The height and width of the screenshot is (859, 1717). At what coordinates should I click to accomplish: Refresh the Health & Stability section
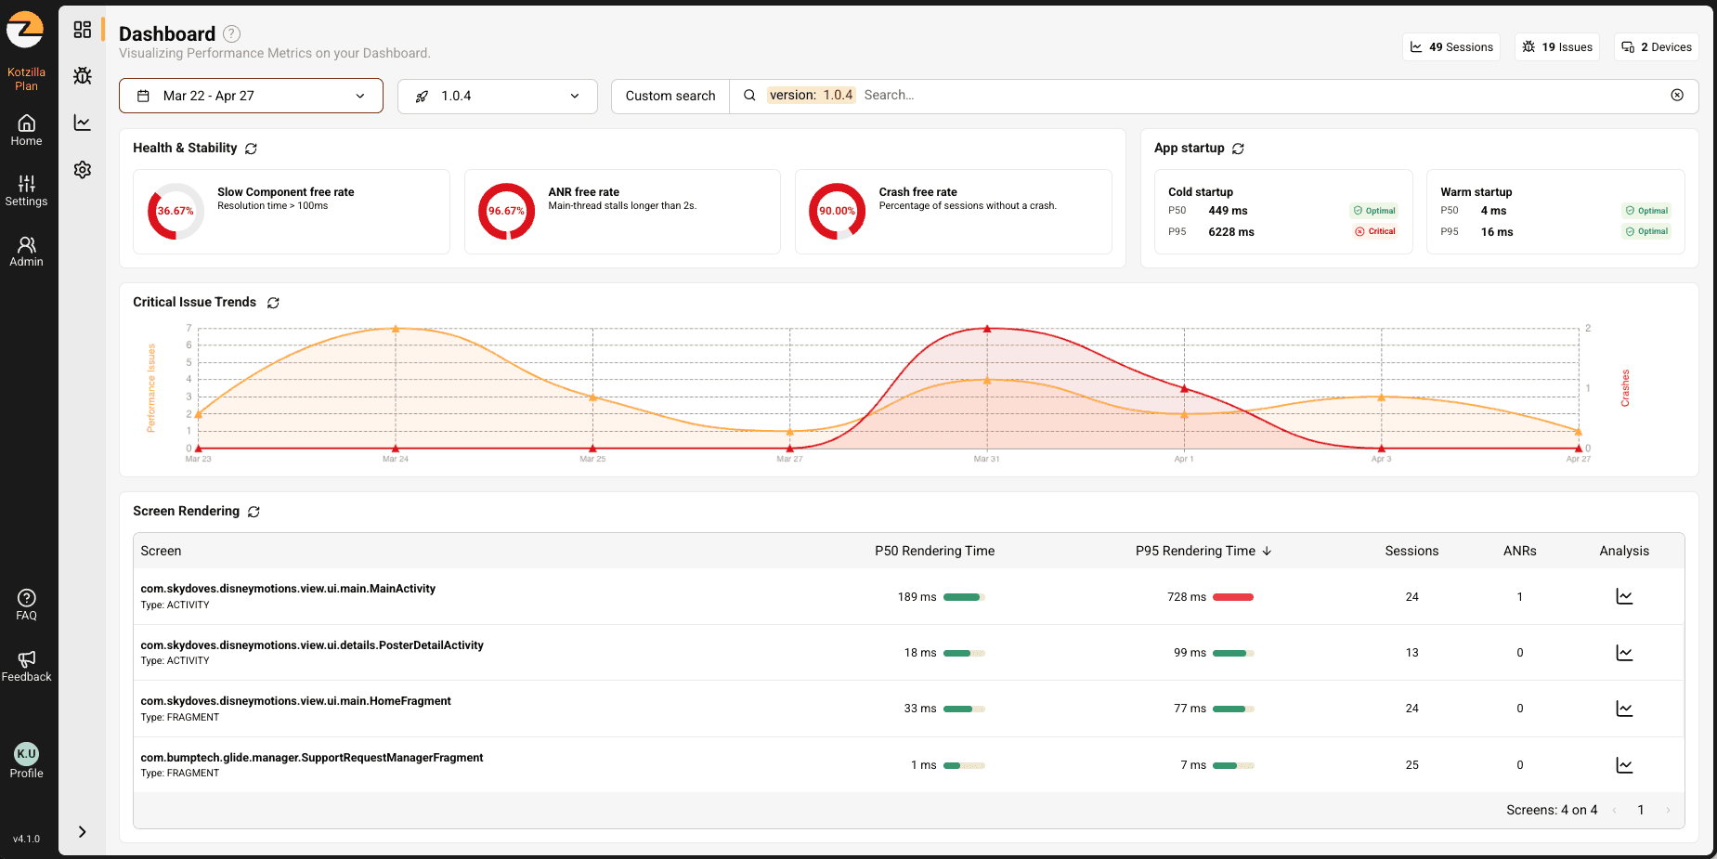(x=251, y=149)
